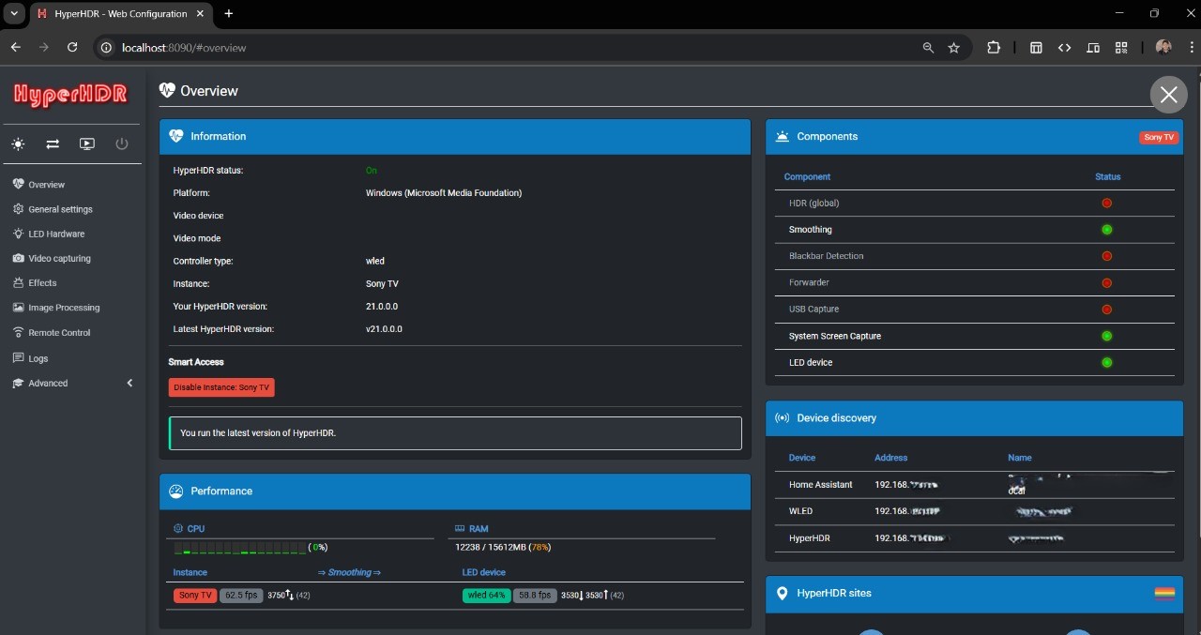Open the browser tab search chevron
This screenshot has height=635, width=1201.
(13, 13)
